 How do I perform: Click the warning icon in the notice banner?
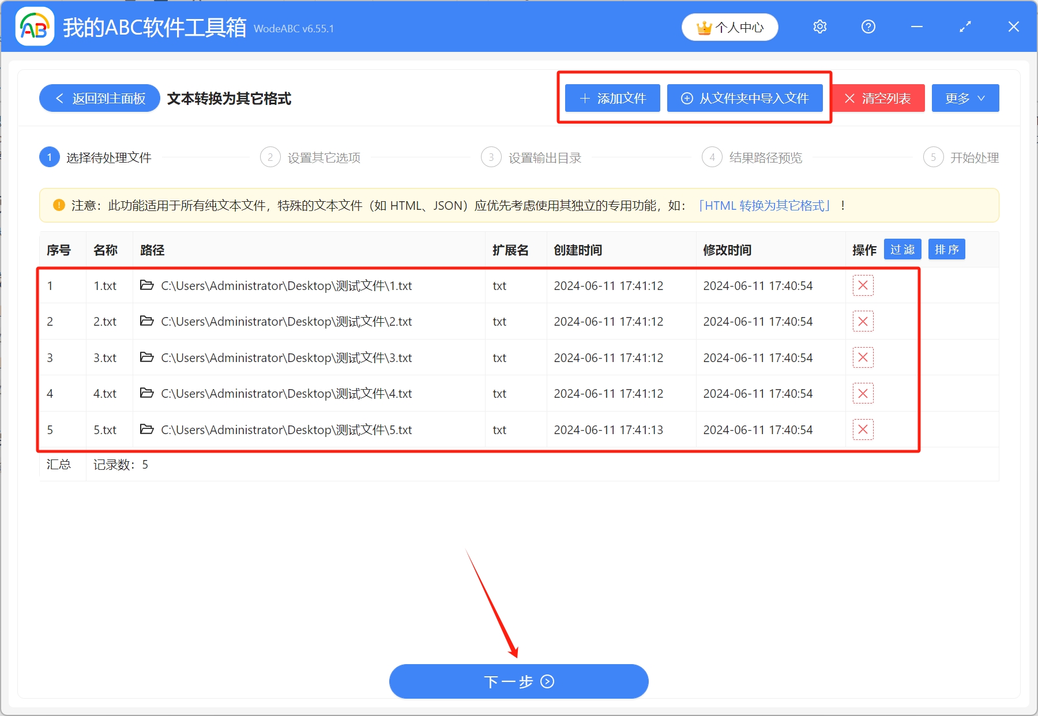58,205
